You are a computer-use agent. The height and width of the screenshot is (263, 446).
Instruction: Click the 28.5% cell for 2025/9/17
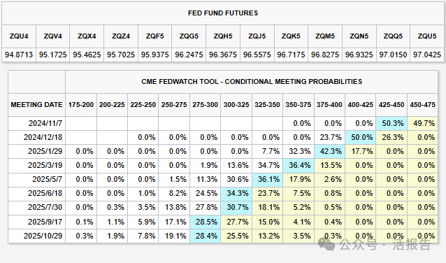click(206, 222)
